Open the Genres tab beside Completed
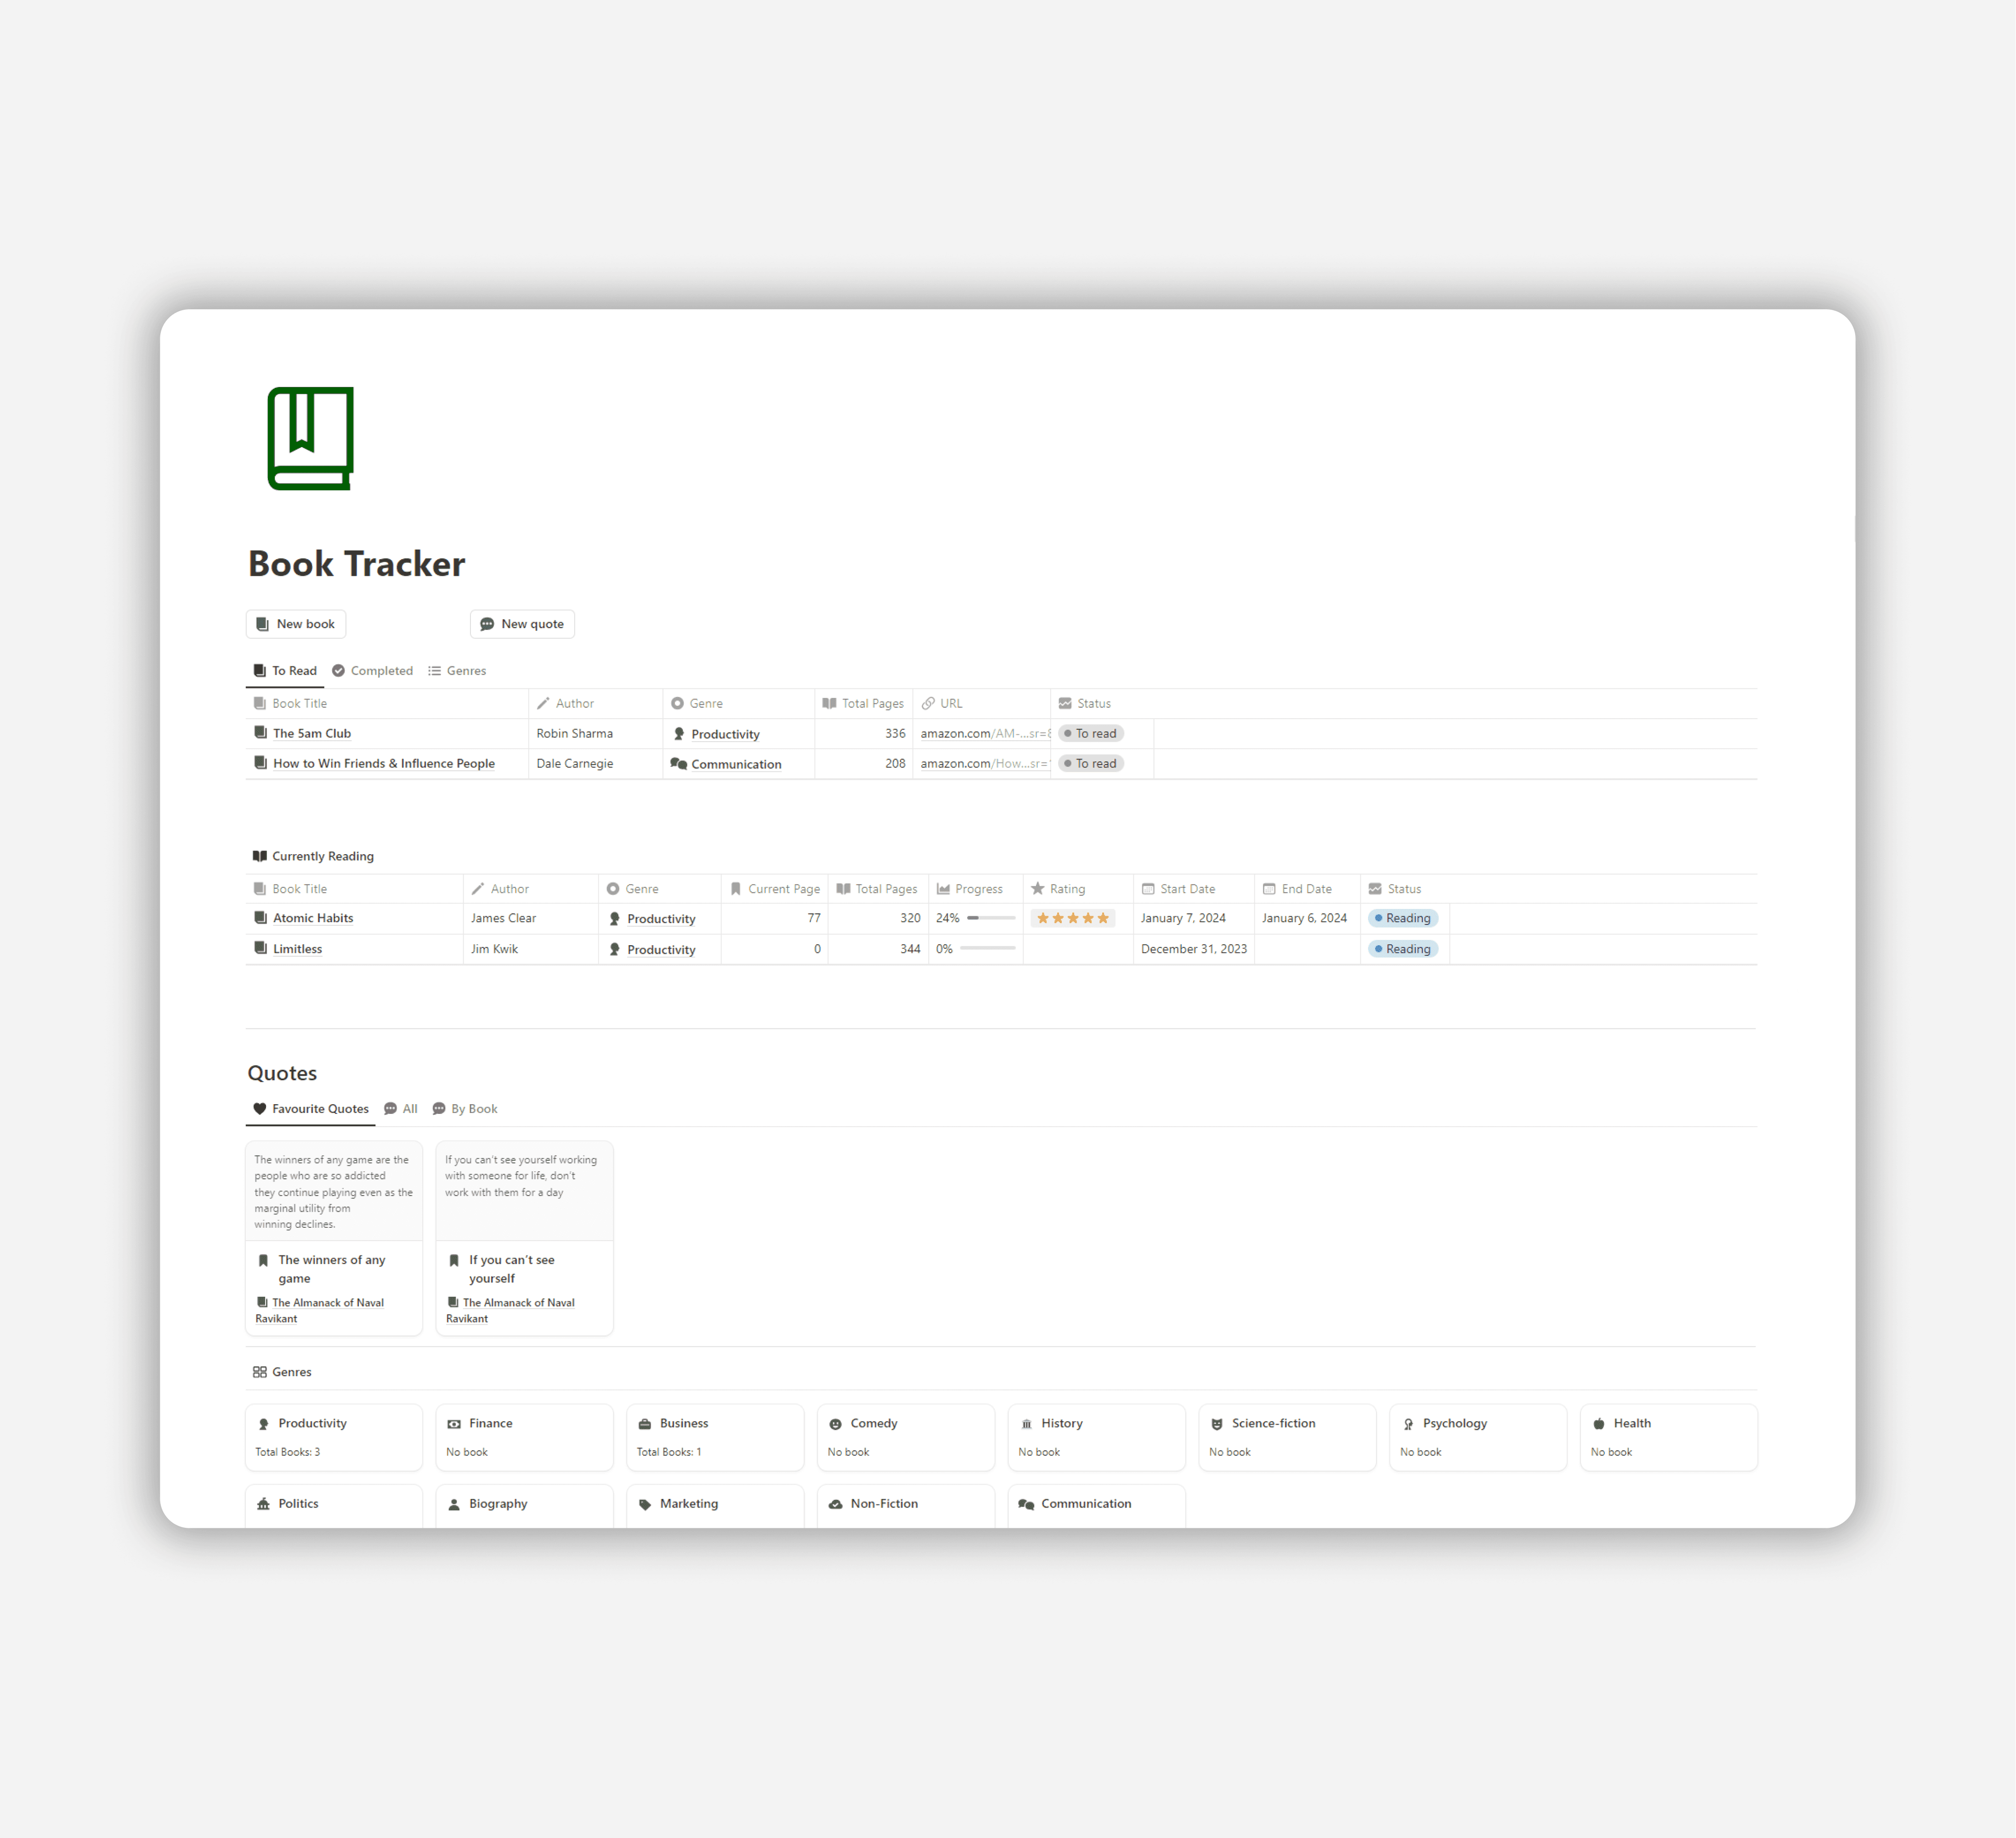The image size is (2016, 1838). point(457,671)
